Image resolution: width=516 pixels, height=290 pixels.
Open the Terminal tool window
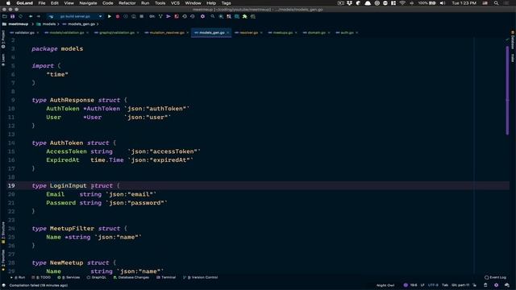pos(166,277)
